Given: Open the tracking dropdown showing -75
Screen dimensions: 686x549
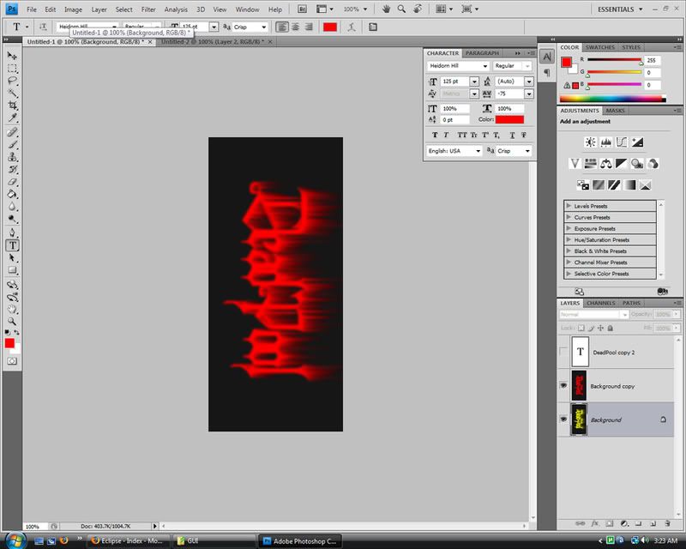Looking at the screenshot, I should click(x=529, y=94).
